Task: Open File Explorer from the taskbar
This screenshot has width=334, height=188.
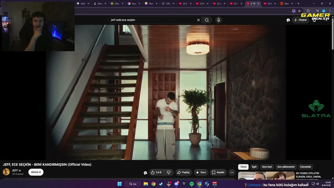Action: coord(146,184)
